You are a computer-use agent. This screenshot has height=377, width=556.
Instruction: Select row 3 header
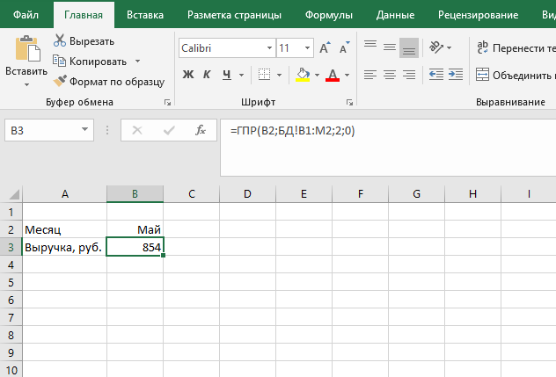pyautogui.click(x=11, y=247)
